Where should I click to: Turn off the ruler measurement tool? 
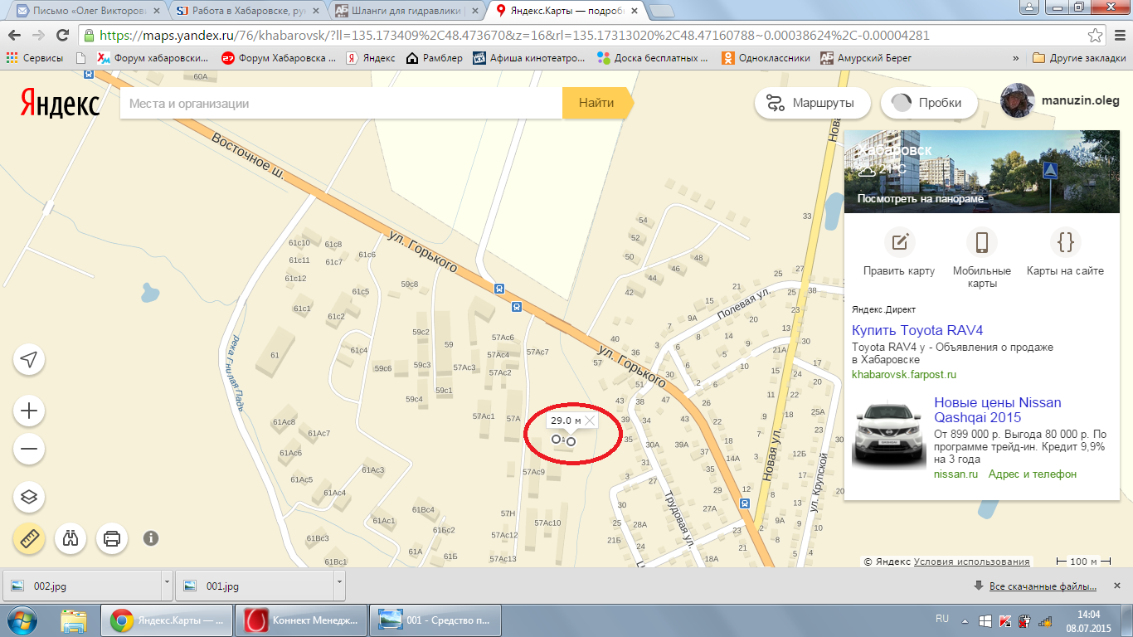[29, 538]
